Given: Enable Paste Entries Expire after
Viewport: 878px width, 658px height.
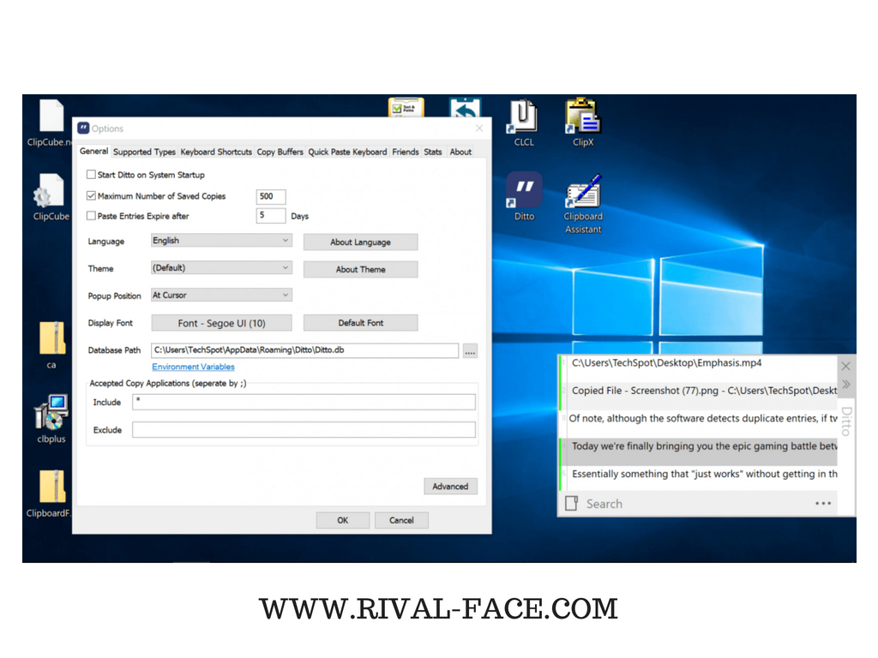Looking at the screenshot, I should tap(91, 215).
